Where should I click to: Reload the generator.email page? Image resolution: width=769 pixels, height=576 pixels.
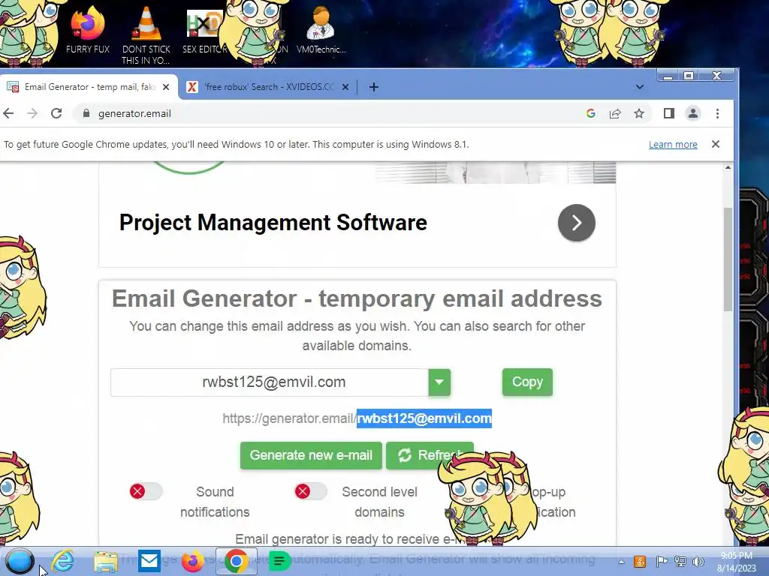coord(56,114)
